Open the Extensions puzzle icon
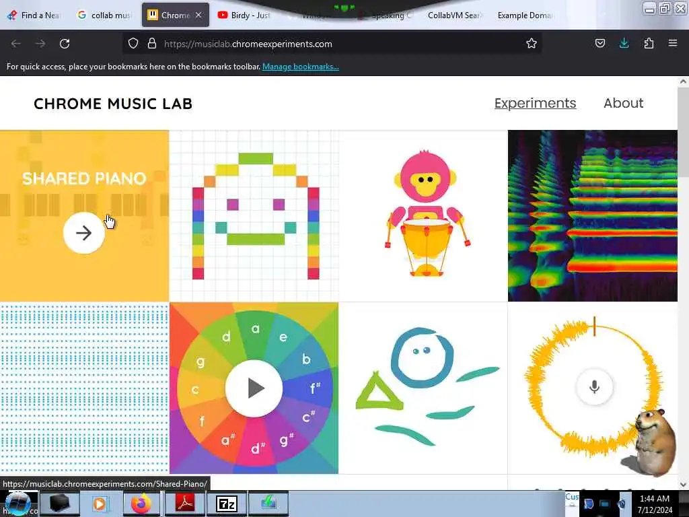 pos(649,43)
